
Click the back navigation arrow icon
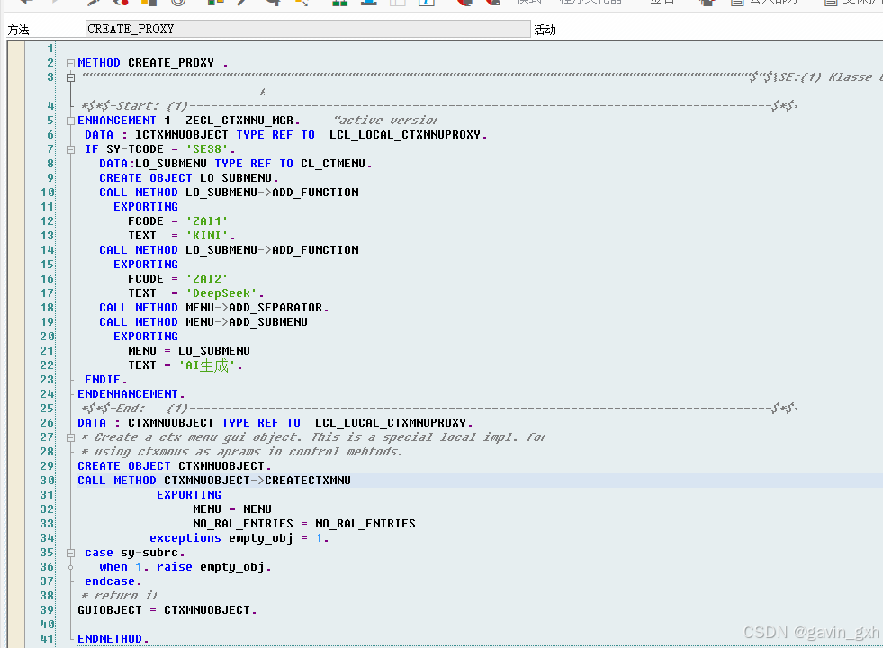coord(25,4)
